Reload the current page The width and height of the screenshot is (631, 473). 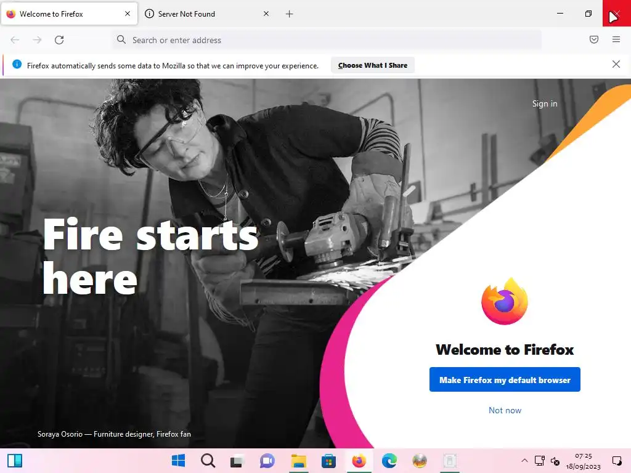point(59,40)
